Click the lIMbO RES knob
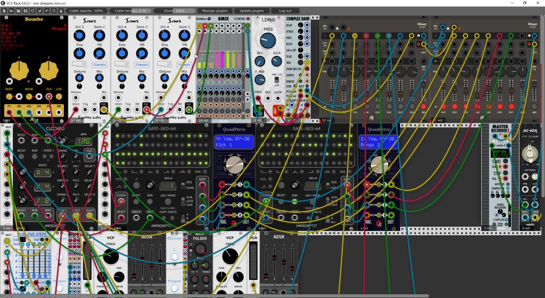The width and height of the screenshot is (545, 298). (259, 62)
